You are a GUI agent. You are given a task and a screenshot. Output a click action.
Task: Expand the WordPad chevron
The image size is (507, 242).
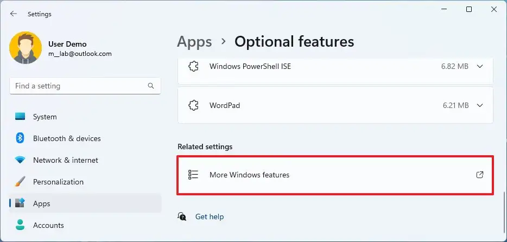tap(480, 105)
